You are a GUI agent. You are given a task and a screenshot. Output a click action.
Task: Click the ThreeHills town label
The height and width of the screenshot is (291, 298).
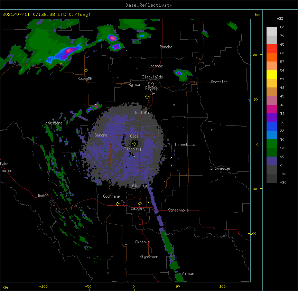tap(185, 144)
